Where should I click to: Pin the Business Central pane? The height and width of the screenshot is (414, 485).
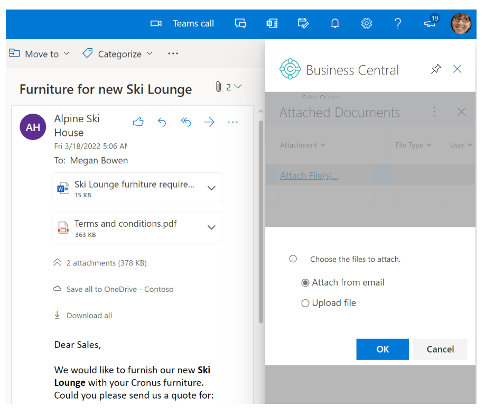tap(436, 69)
